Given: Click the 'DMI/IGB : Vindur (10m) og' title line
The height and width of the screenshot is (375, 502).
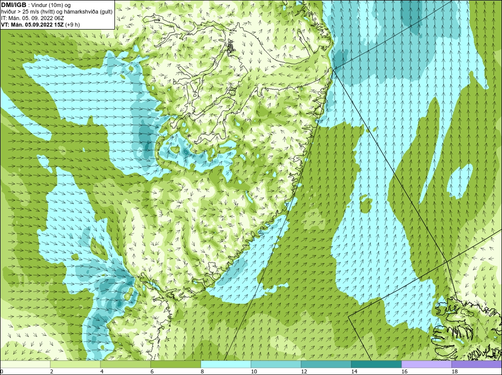Looking at the screenshot, I should point(36,5).
